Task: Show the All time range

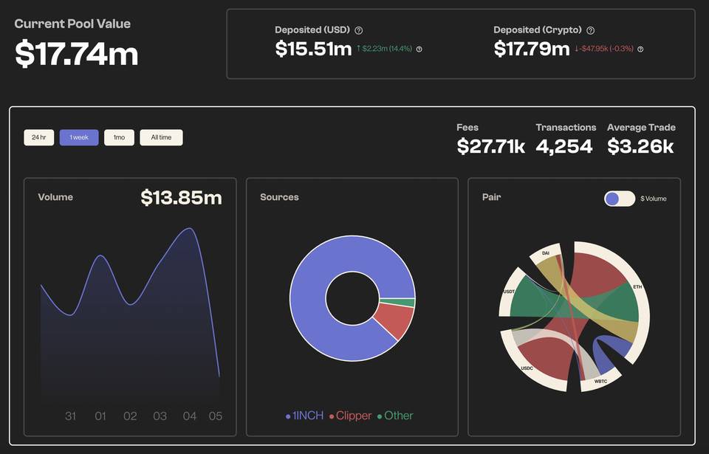Action: coord(161,137)
